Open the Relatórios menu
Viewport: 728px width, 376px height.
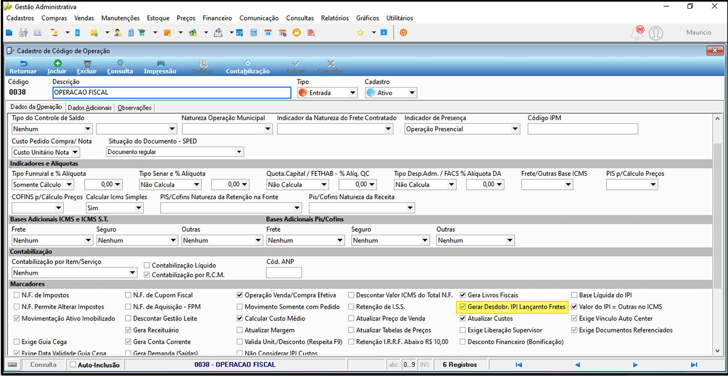tap(335, 18)
